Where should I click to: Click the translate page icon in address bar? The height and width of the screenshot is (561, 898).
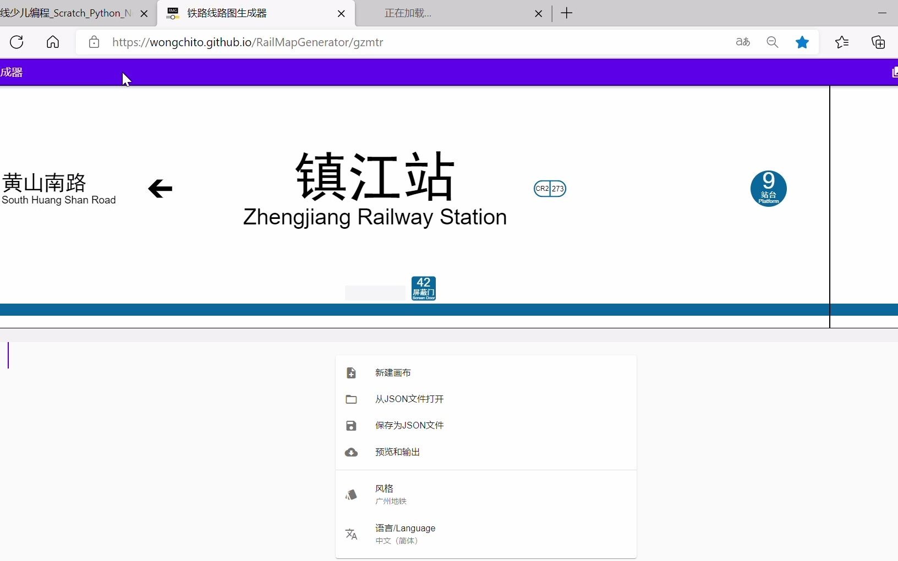(743, 42)
